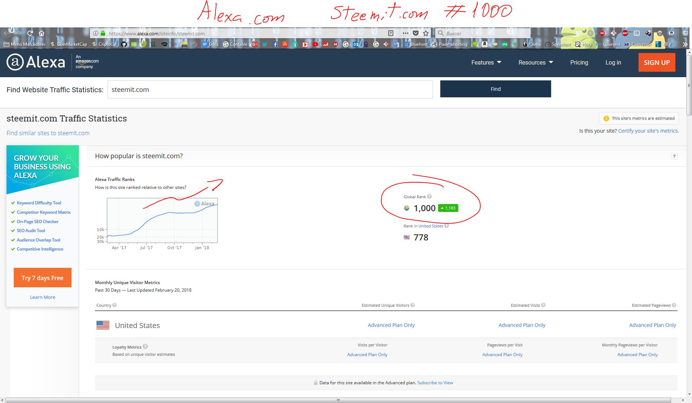This screenshot has width=692, height=403.
Task: Open Keyword Difficulty Tool link
Action: pos(39,203)
